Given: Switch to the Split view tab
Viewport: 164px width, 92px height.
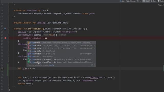Looking at the screenshot, I should coord(153,1).
